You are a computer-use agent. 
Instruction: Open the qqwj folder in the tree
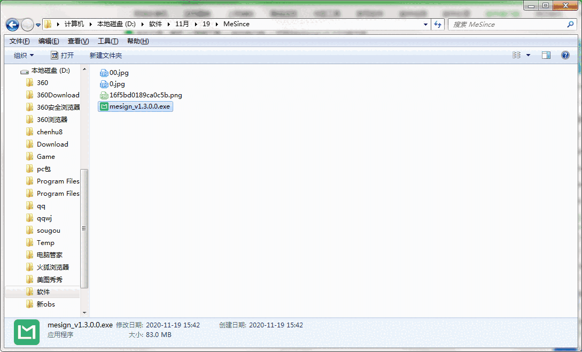pos(44,218)
